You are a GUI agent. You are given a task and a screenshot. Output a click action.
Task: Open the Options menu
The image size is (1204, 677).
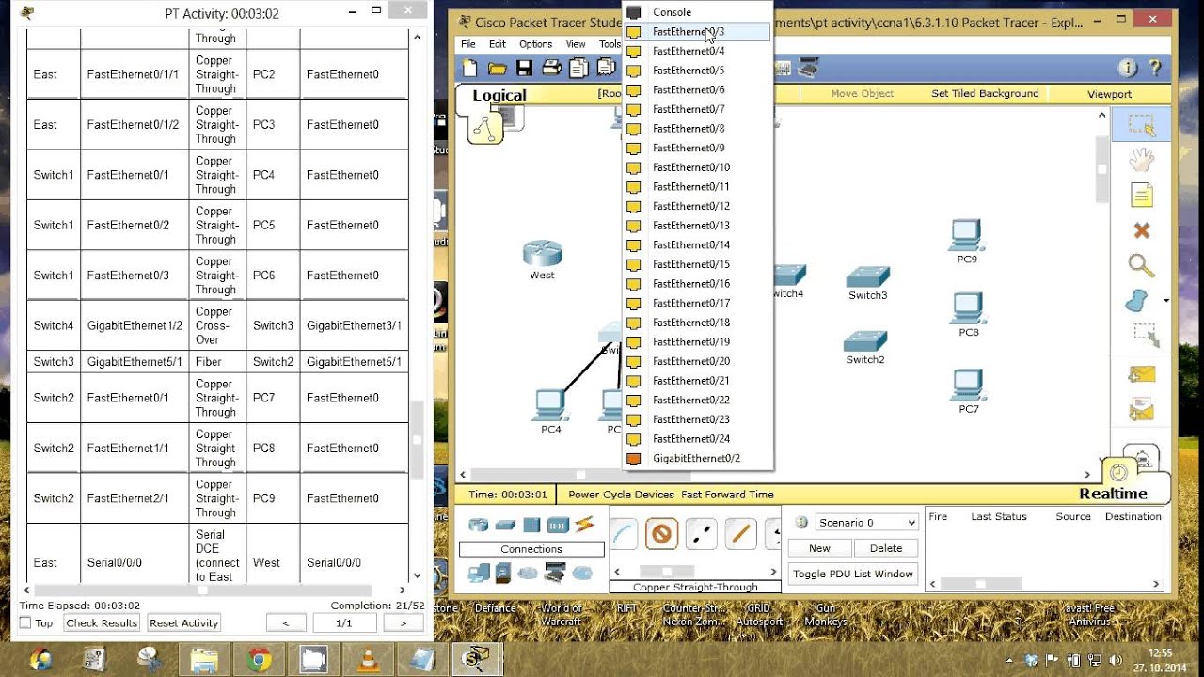(536, 44)
